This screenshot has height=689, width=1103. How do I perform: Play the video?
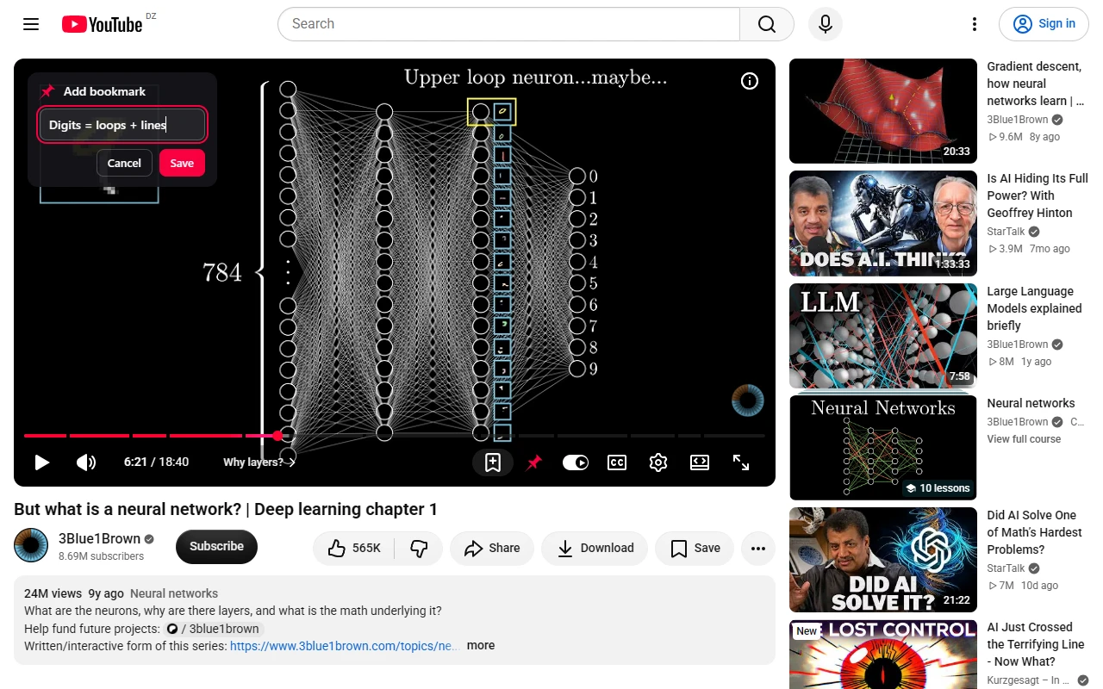tap(41, 462)
